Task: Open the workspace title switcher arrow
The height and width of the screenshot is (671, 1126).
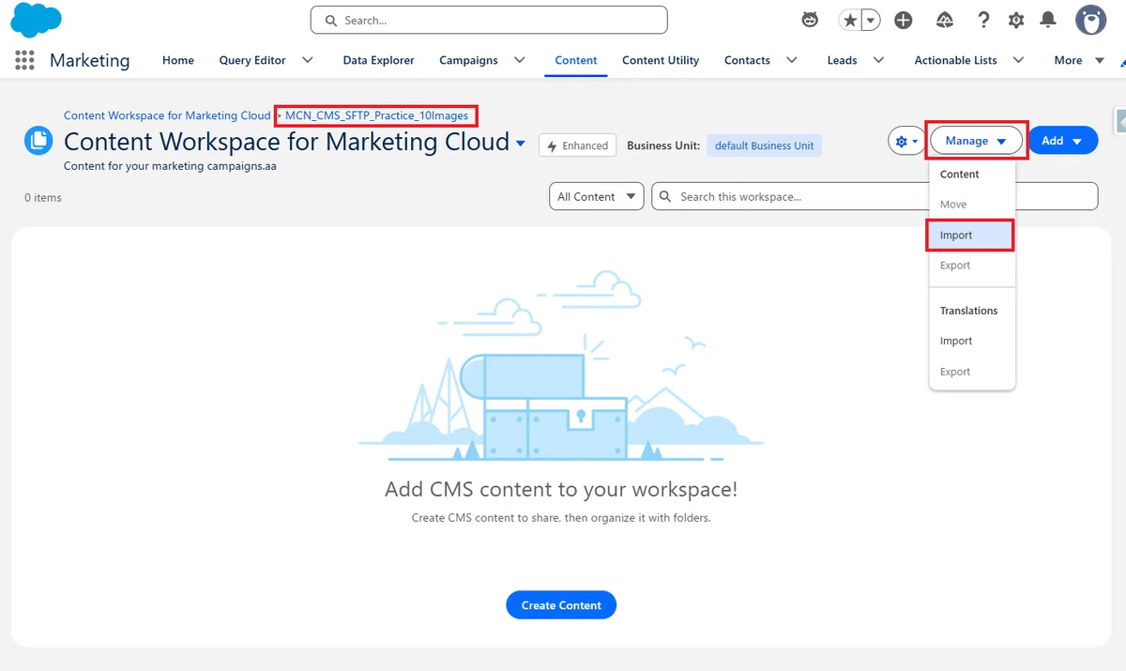Action: (x=521, y=143)
